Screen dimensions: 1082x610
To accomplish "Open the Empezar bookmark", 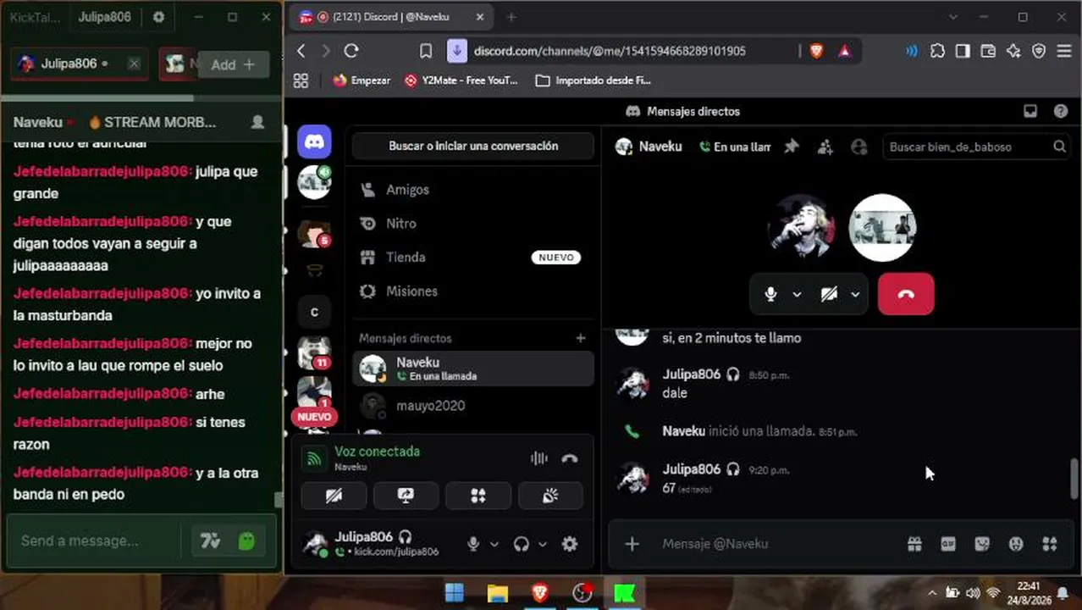I will coord(362,80).
